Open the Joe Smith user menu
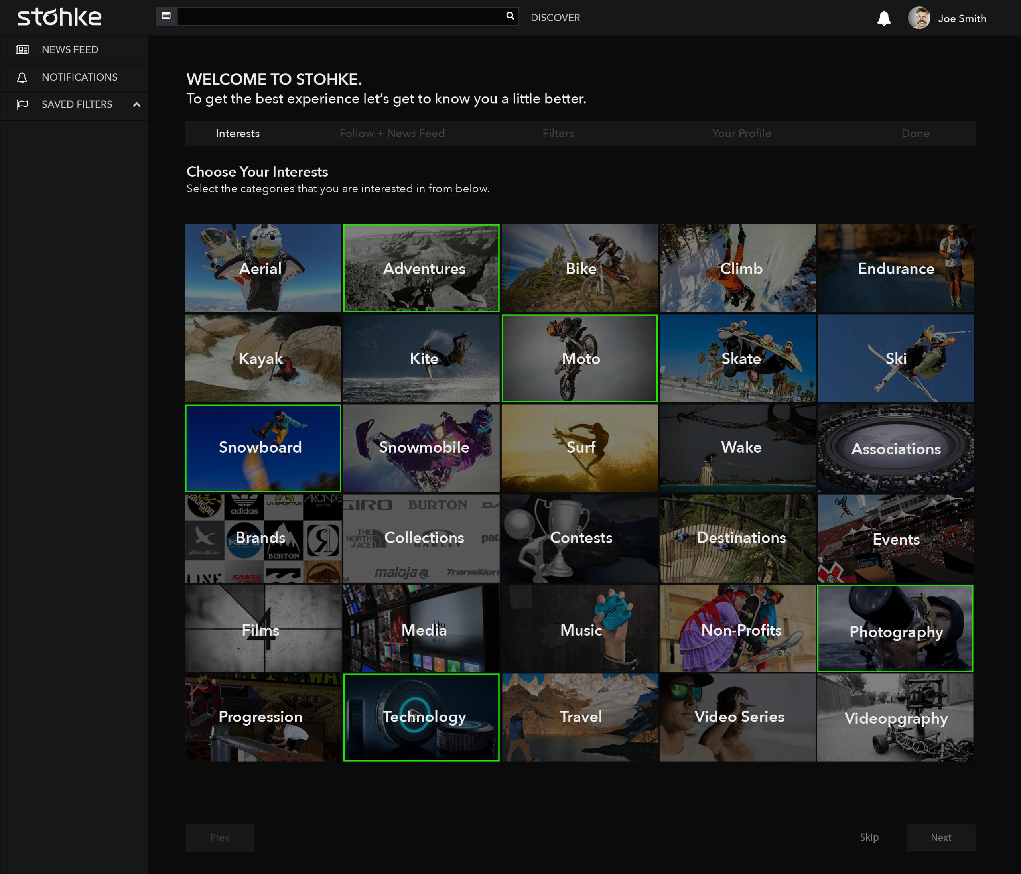1021x874 pixels. tap(962, 19)
